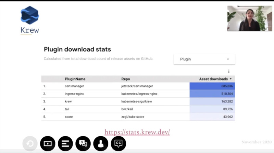Screen dimensions: 274x153
Task: Click the ingress-nginx plugin name cell
Action: coord(74,94)
